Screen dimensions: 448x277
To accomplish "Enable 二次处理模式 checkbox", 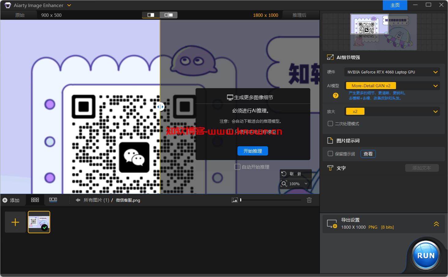I will click(x=330, y=124).
